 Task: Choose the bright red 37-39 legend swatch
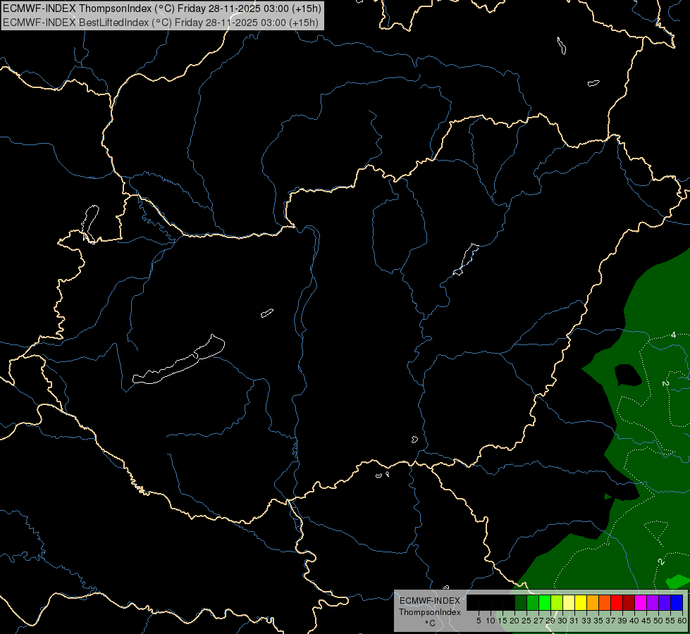pyautogui.click(x=617, y=602)
